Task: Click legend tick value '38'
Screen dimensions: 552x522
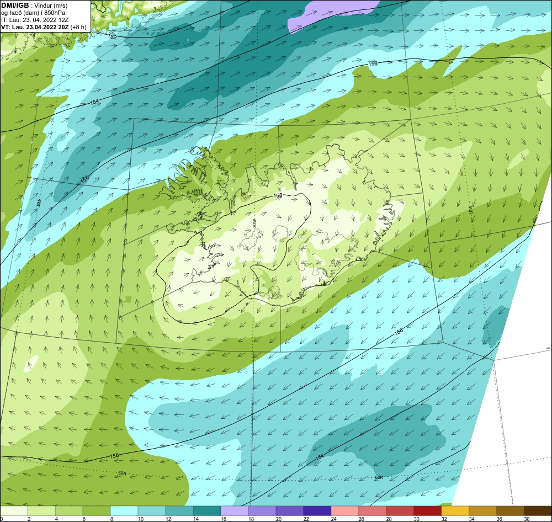Action: tap(527, 519)
